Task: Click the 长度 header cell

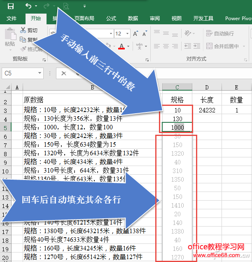Action: (x=207, y=100)
